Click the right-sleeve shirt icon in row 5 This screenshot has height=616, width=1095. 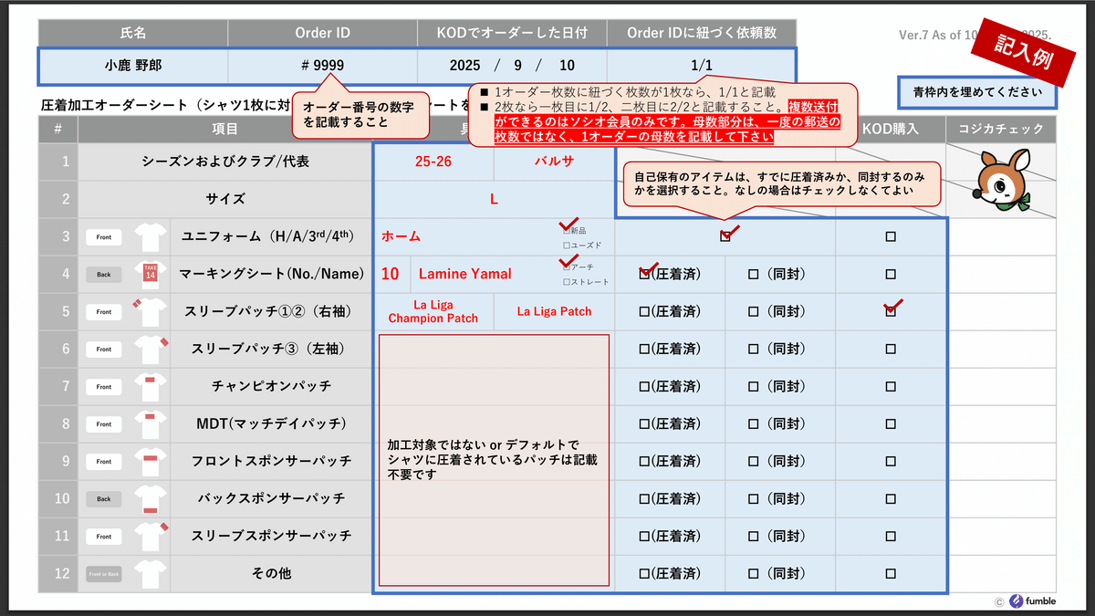tap(151, 312)
